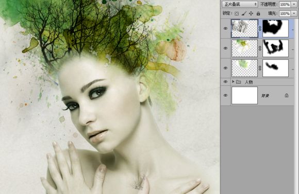The width and height of the screenshot is (299, 194).
Task: Hide the third green watercolor layer
Action: click(226, 68)
